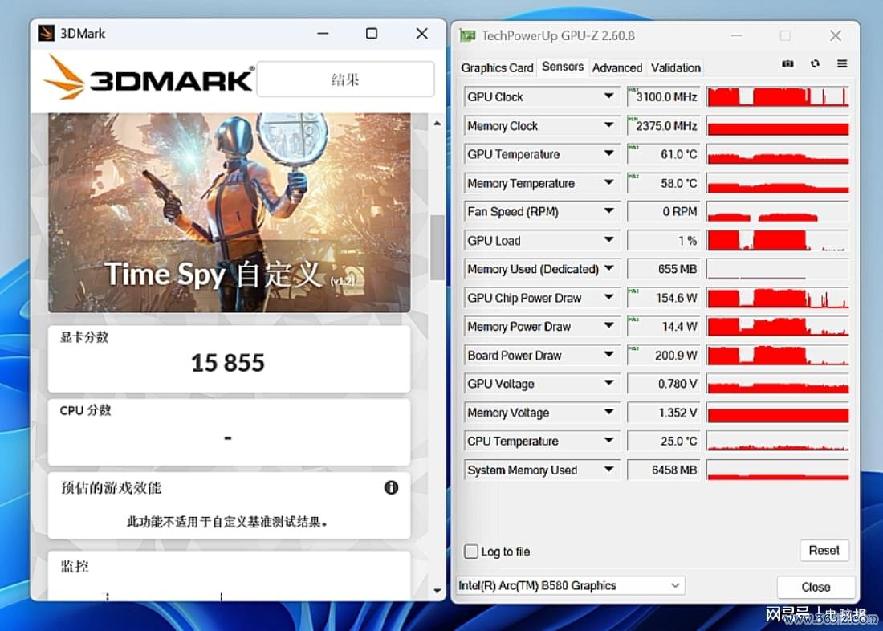Open the GPU Clock sensor dropdown
Viewport: 883px width, 631px height.
click(608, 96)
